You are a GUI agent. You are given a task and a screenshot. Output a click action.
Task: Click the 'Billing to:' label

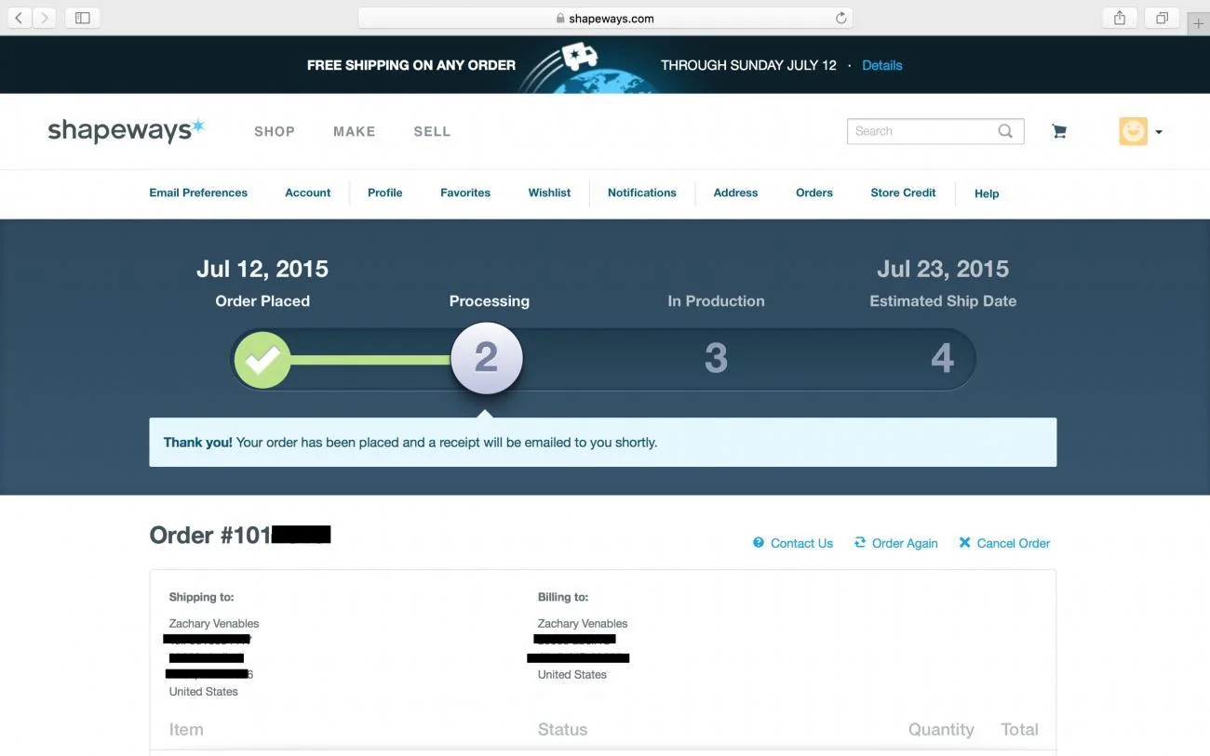pos(563,597)
